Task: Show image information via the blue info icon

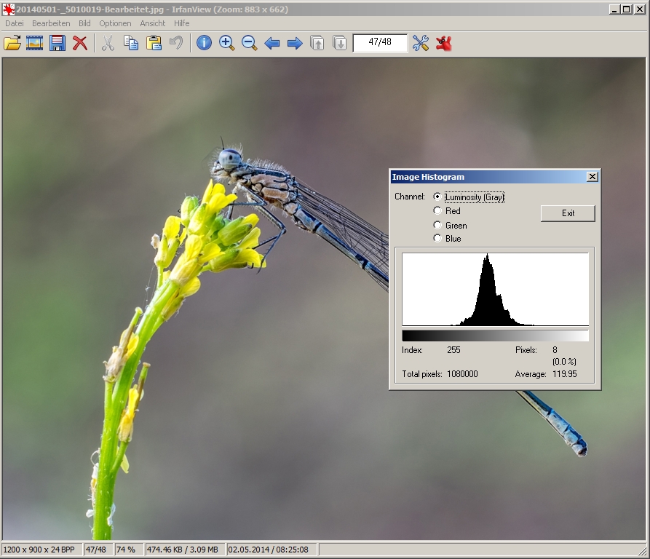Action: [204, 43]
